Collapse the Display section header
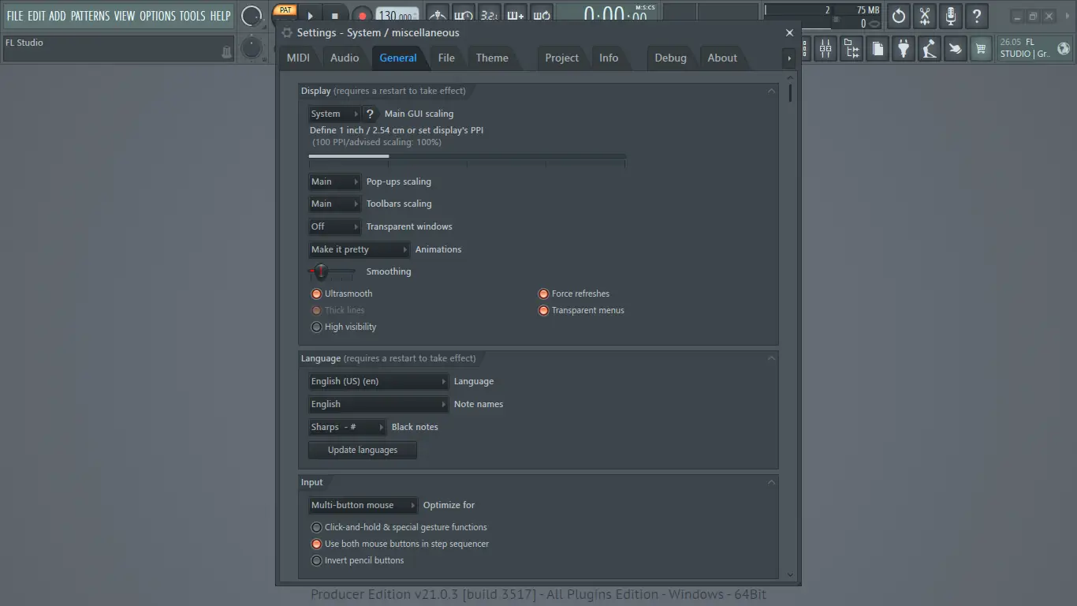This screenshot has width=1077, height=606. (771, 90)
